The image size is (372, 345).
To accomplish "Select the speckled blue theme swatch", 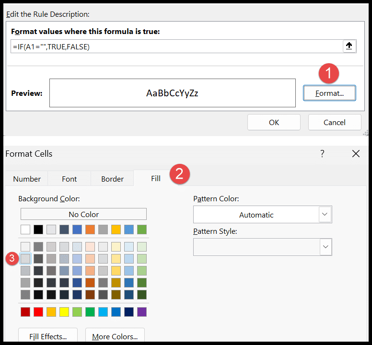I will 129,230.
